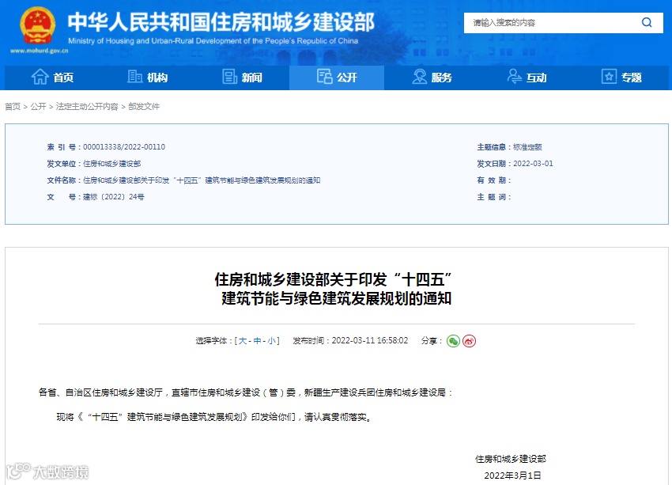Select the 文件名称 value text

tap(202, 180)
